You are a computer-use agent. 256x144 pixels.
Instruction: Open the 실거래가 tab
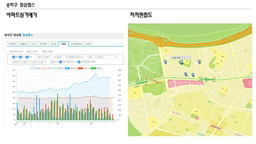point(12,44)
